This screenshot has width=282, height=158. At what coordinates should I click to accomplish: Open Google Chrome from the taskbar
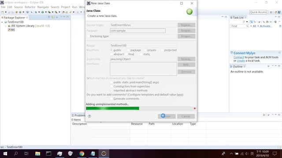point(82,154)
